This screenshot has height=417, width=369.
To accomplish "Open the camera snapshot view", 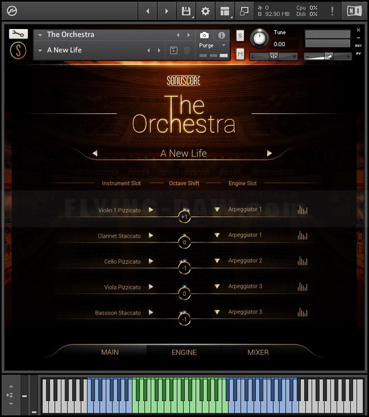I will click(204, 35).
